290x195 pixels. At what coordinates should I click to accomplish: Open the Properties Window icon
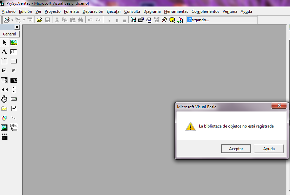[141, 20]
